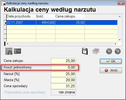Click the Koszt jednostkowy value field

click(63, 67)
